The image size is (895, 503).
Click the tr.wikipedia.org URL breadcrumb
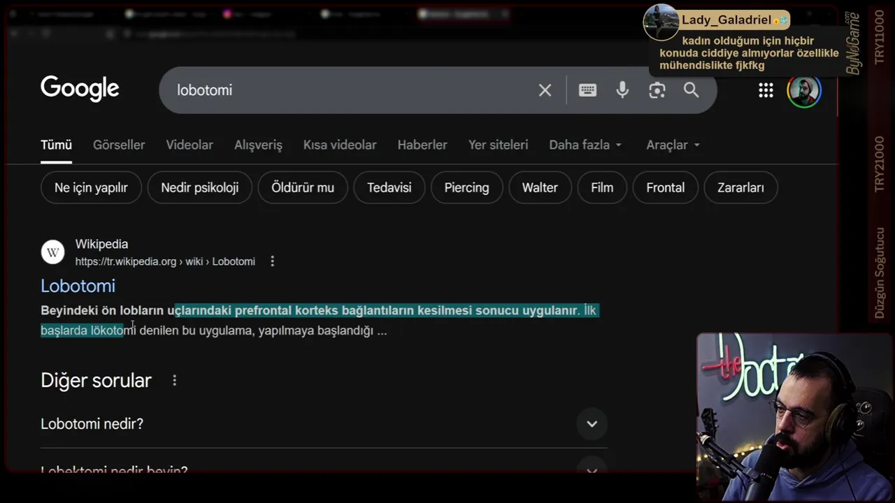coord(165,261)
